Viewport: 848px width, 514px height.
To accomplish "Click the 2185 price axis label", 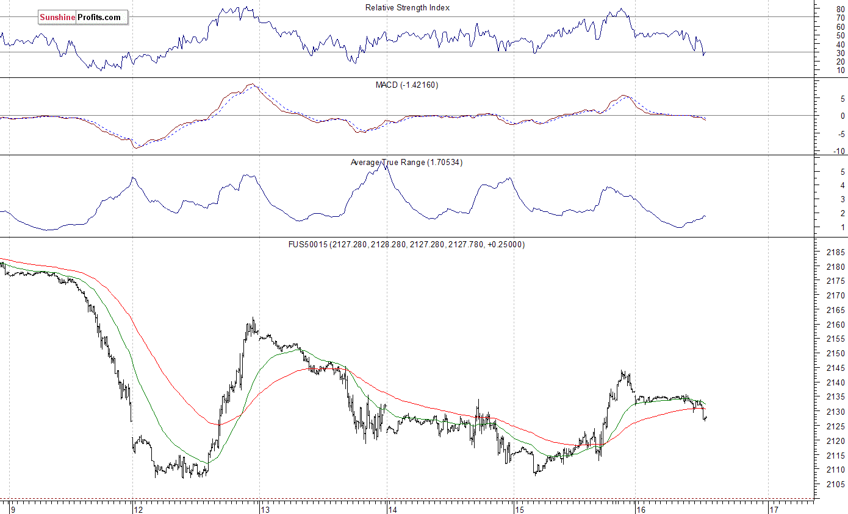I will click(835, 252).
